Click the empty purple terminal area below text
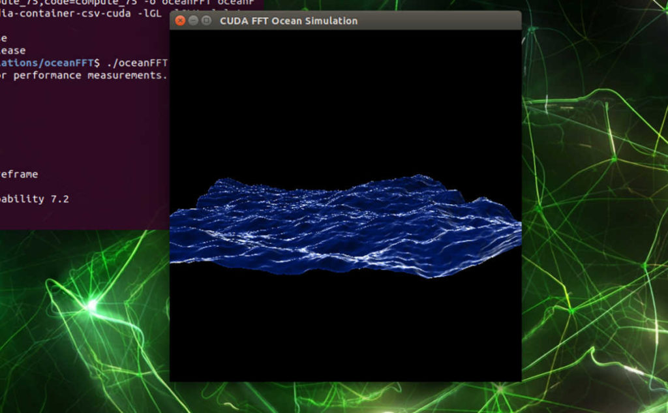Image resolution: width=668 pixels, height=413 pixels. (x=85, y=215)
